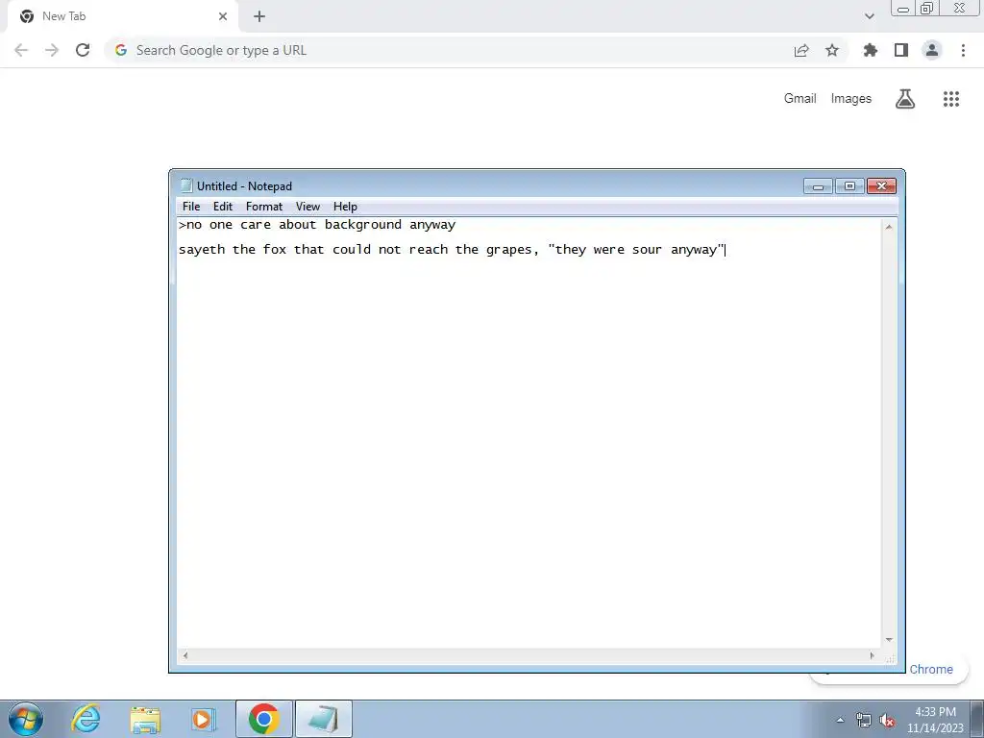The image size is (984, 738).
Task: Click the word "grapes," in Notepad text
Action: click(x=512, y=250)
